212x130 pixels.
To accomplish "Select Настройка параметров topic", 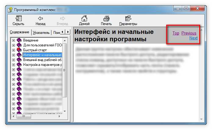I will click(43, 65).
